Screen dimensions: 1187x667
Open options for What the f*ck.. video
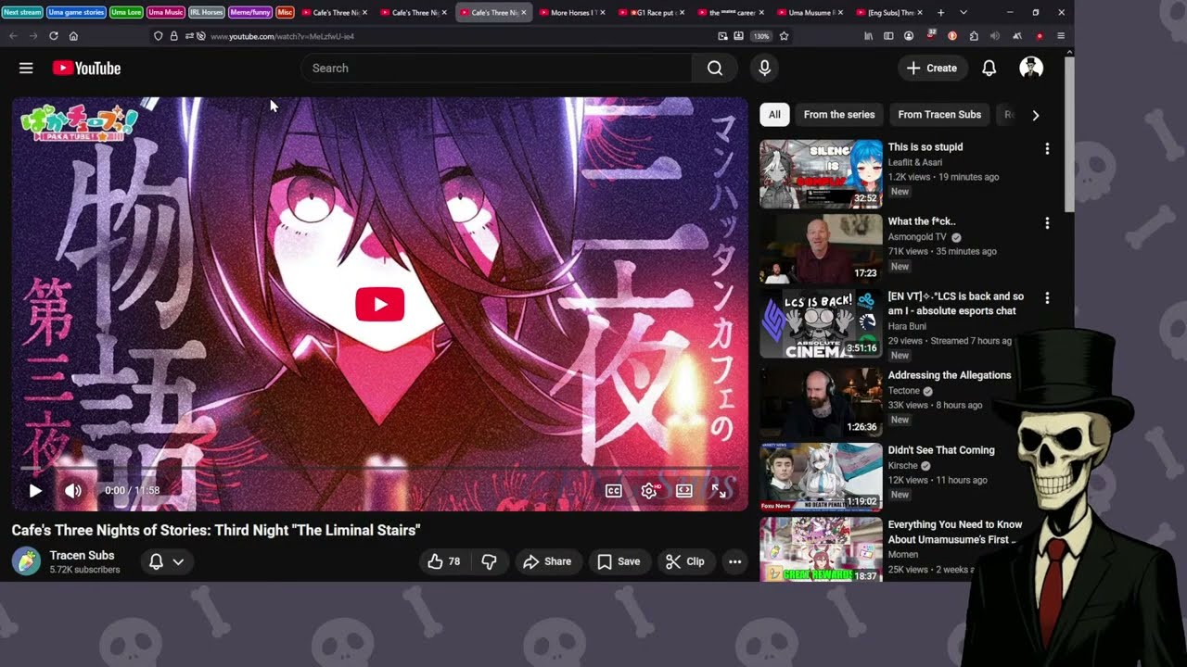tap(1047, 223)
